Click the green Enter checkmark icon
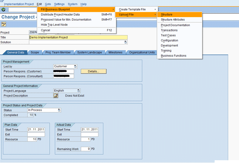 coord(4,9)
